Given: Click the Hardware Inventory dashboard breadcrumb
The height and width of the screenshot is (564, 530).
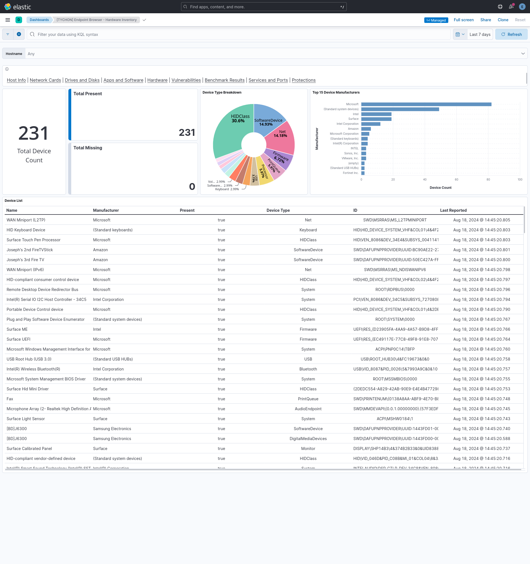Looking at the screenshot, I should click(96, 20).
